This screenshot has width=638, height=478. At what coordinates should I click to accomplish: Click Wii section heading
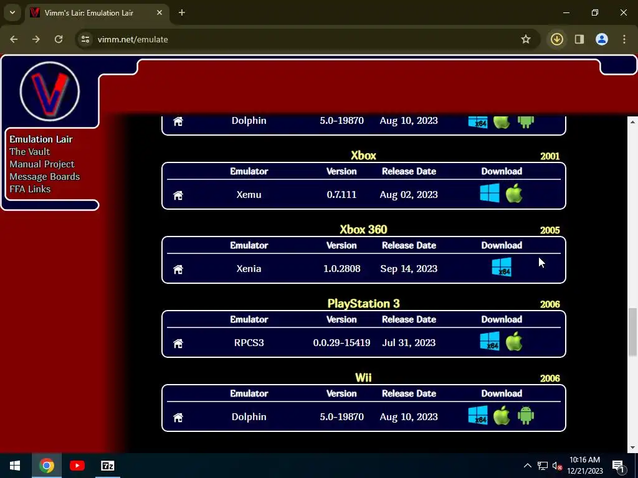click(363, 377)
